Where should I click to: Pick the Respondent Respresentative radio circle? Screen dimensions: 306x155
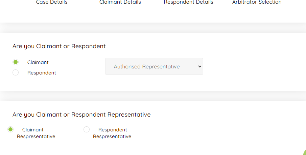87,129
